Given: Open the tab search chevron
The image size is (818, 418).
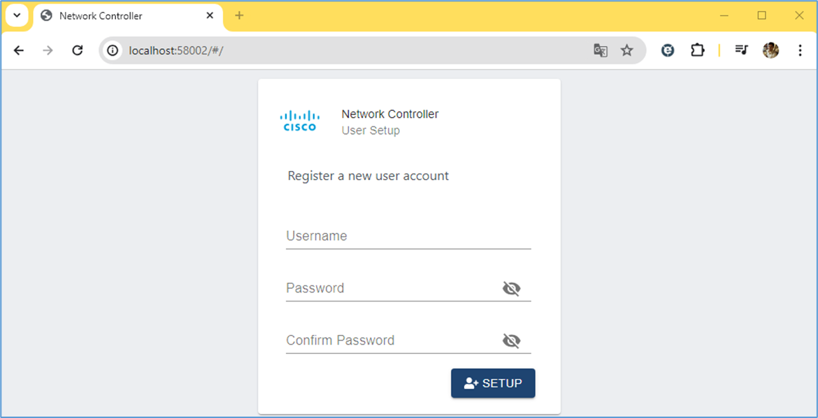Looking at the screenshot, I should (x=17, y=15).
